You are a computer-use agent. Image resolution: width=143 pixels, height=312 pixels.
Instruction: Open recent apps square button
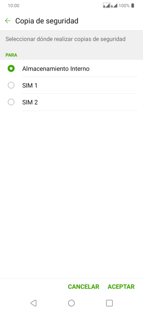[109, 303]
